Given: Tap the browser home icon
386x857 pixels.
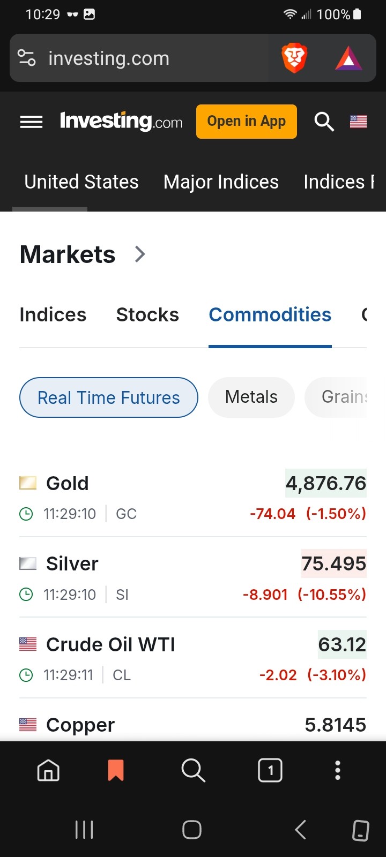Looking at the screenshot, I should [x=48, y=770].
